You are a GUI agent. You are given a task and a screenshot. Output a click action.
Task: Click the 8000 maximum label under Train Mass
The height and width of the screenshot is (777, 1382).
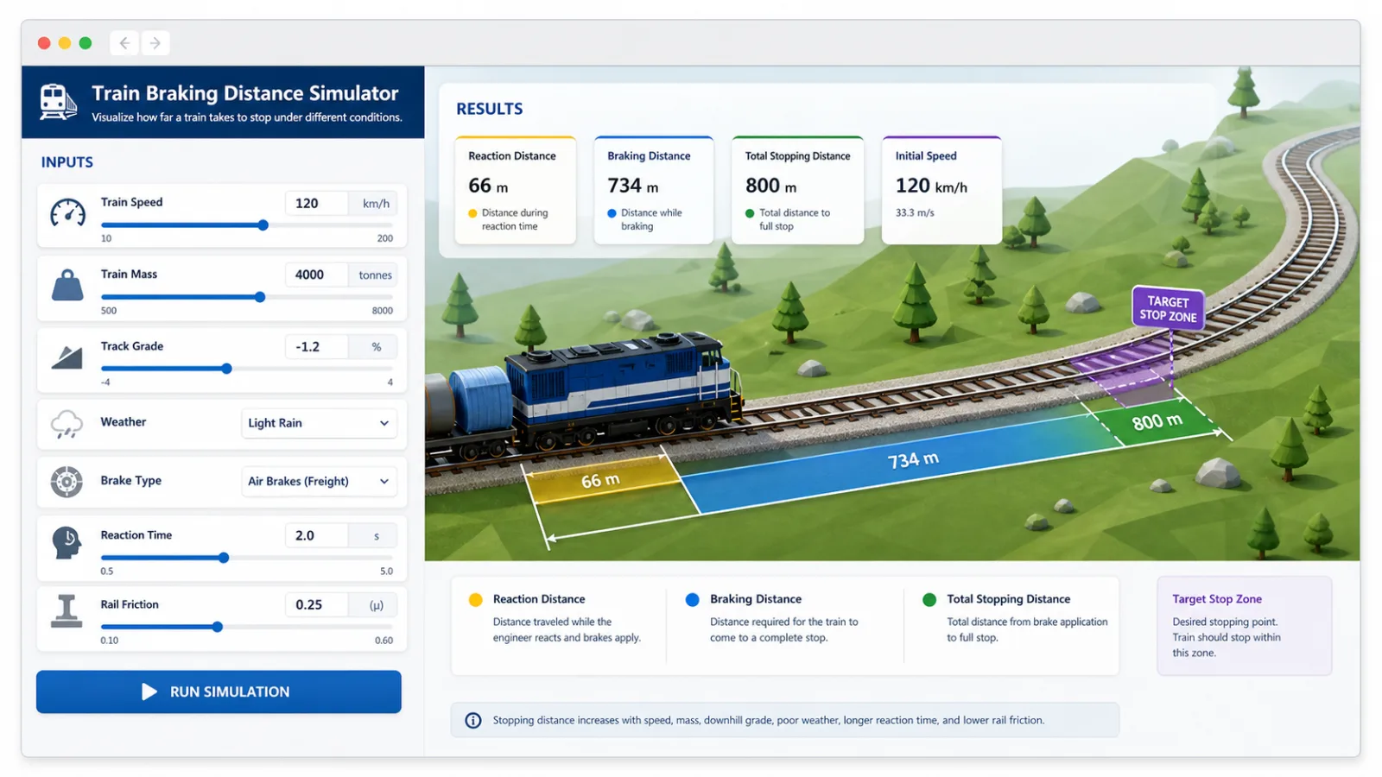click(x=382, y=311)
